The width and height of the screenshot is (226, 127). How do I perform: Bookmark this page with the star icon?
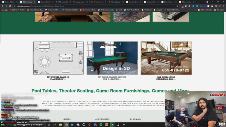pyautogui.click(x=177, y=6)
